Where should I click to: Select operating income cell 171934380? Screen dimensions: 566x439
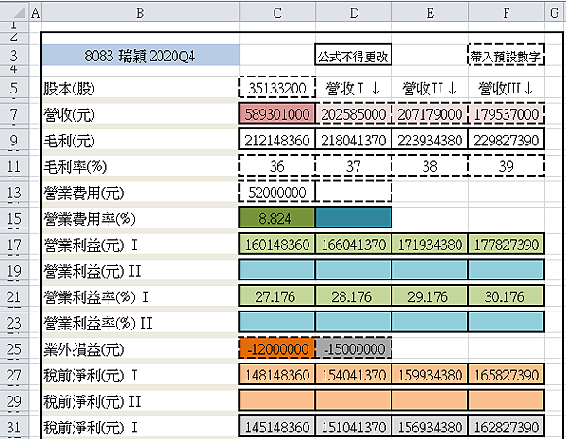click(430, 245)
